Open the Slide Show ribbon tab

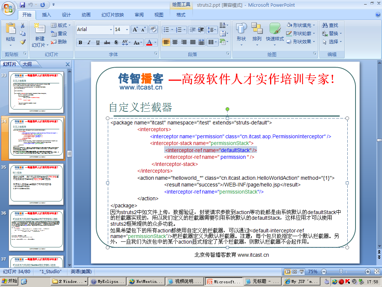click(113, 15)
